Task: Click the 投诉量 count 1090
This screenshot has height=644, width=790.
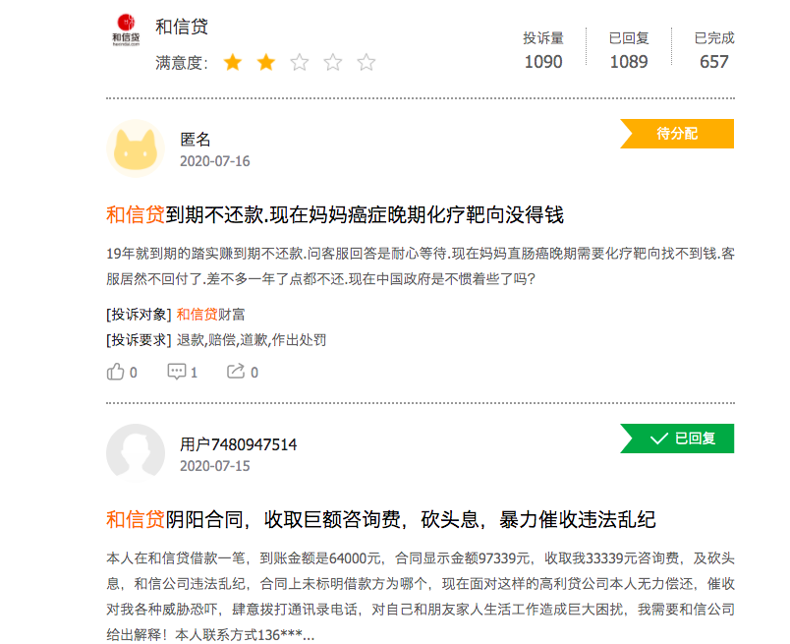Action: click(x=543, y=62)
